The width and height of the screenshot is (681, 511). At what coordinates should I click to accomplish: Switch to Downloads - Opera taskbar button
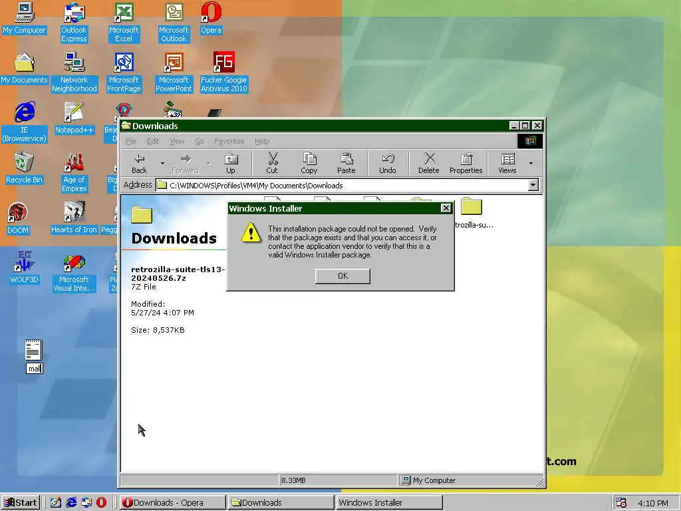(x=172, y=503)
